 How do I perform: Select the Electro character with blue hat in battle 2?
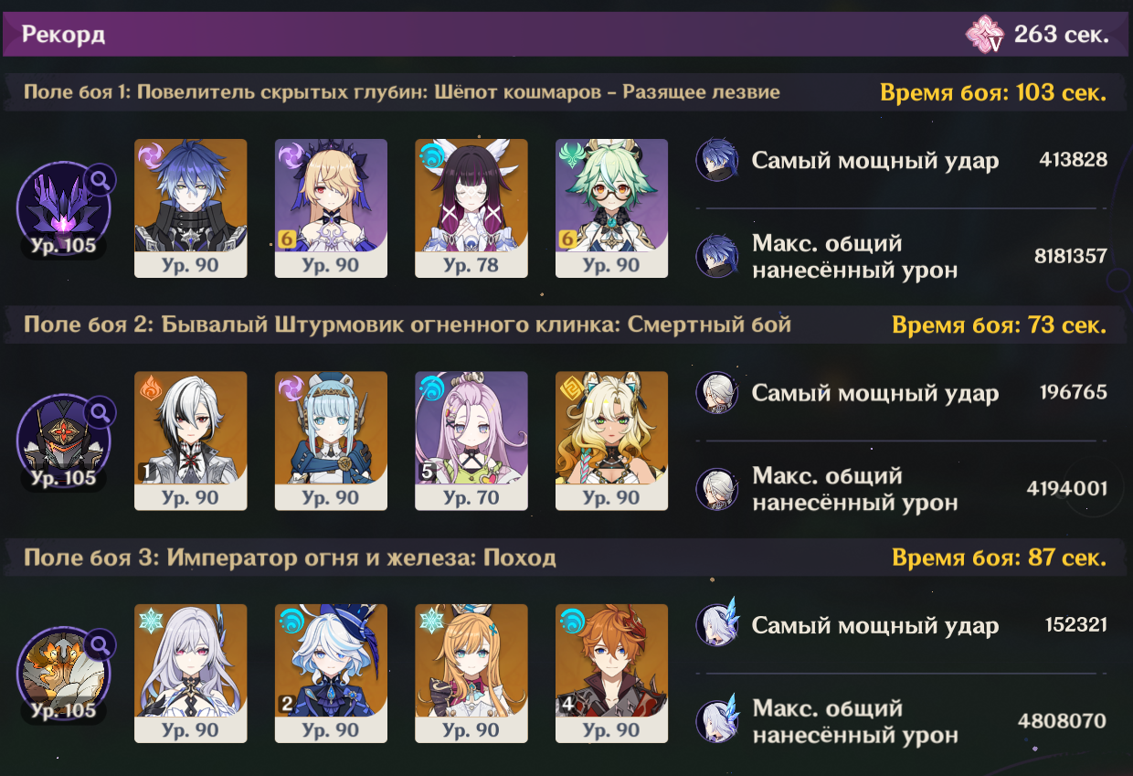coord(331,440)
